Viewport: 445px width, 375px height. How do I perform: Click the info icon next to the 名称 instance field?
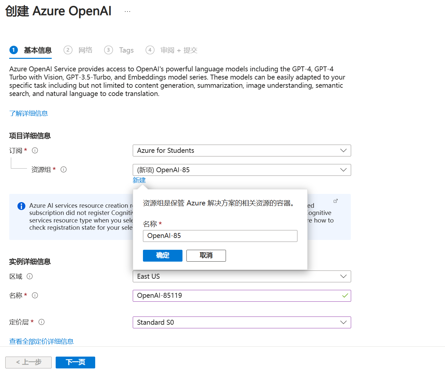click(35, 295)
